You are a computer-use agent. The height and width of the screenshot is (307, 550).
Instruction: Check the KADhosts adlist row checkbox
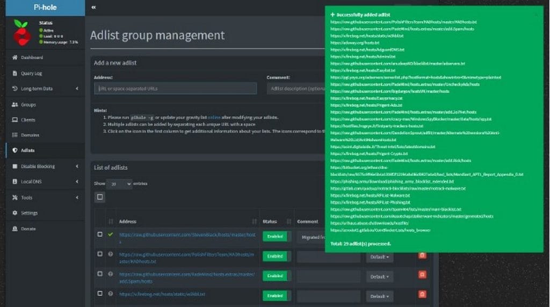(x=100, y=254)
